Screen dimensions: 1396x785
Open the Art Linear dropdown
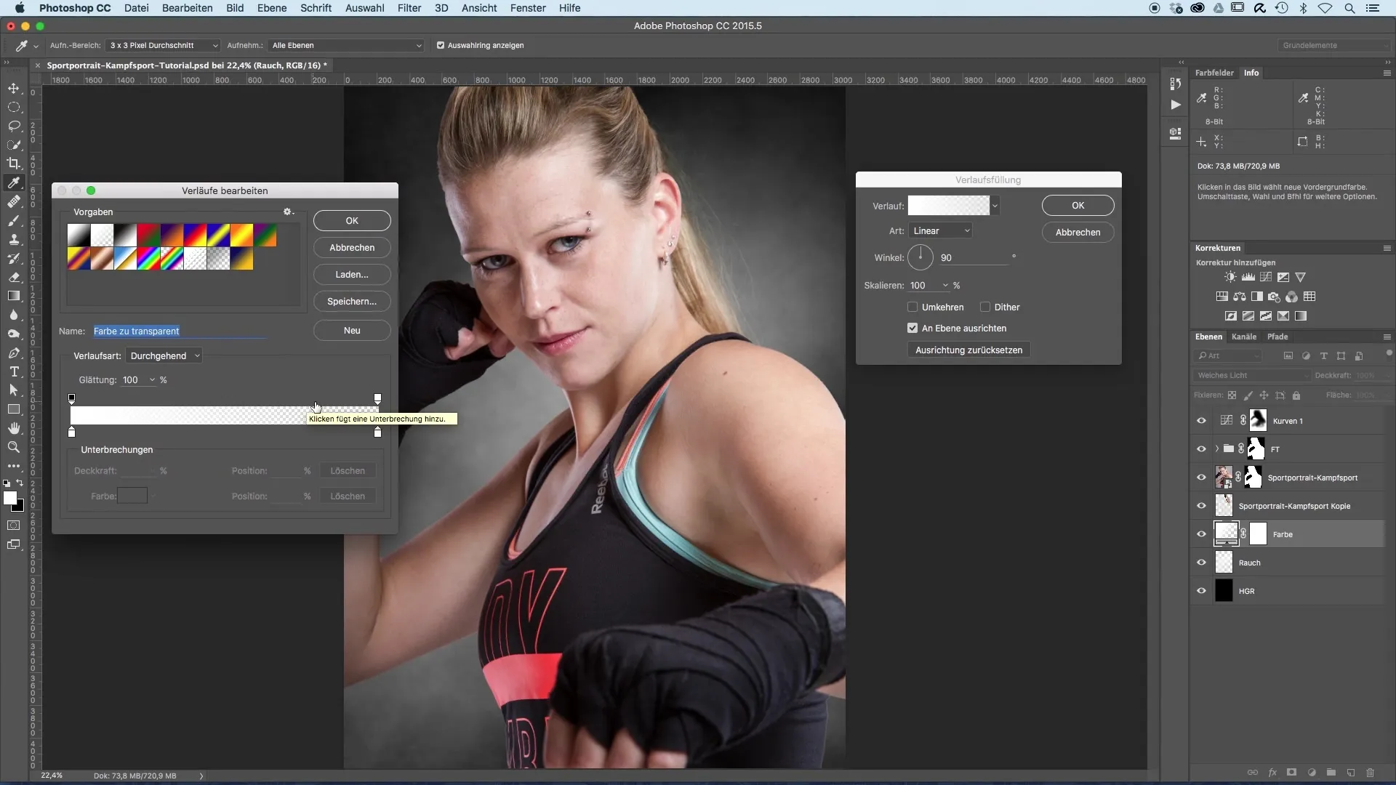[x=940, y=230]
